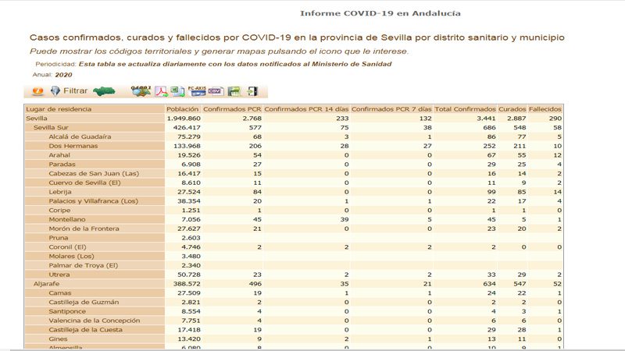Export table as PDF

(x=162, y=91)
